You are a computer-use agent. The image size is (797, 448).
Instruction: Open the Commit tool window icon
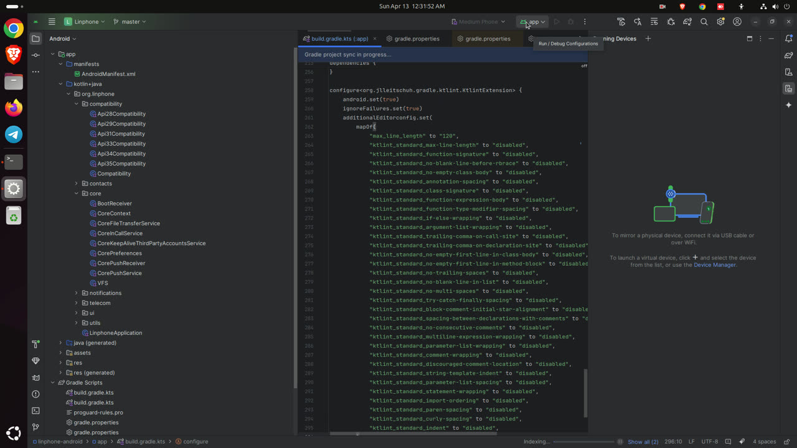pyautogui.click(x=35, y=55)
